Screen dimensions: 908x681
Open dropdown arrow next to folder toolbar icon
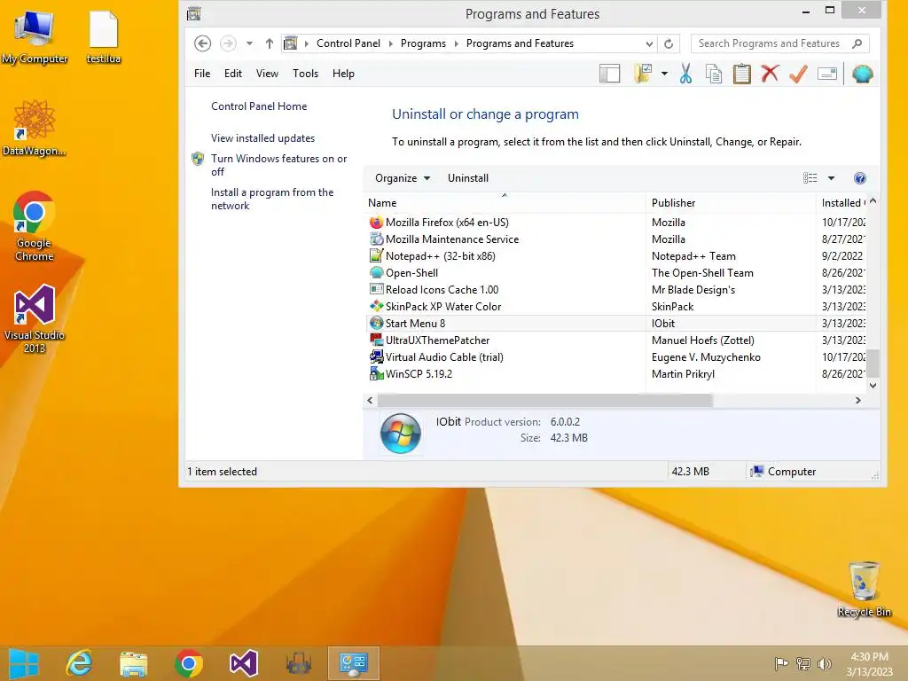pyautogui.click(x=664, y=74)
